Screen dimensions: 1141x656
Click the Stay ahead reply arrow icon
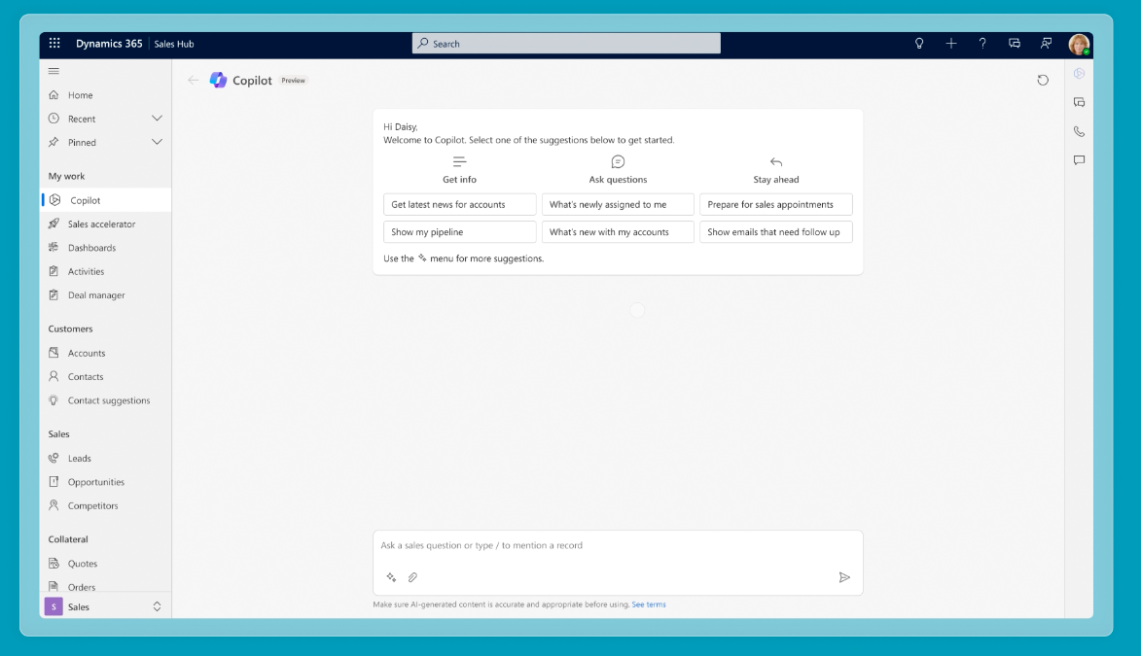click(775, 161)
